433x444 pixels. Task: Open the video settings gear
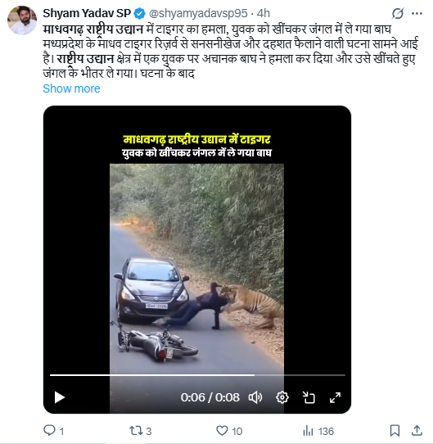coord(282,397)
